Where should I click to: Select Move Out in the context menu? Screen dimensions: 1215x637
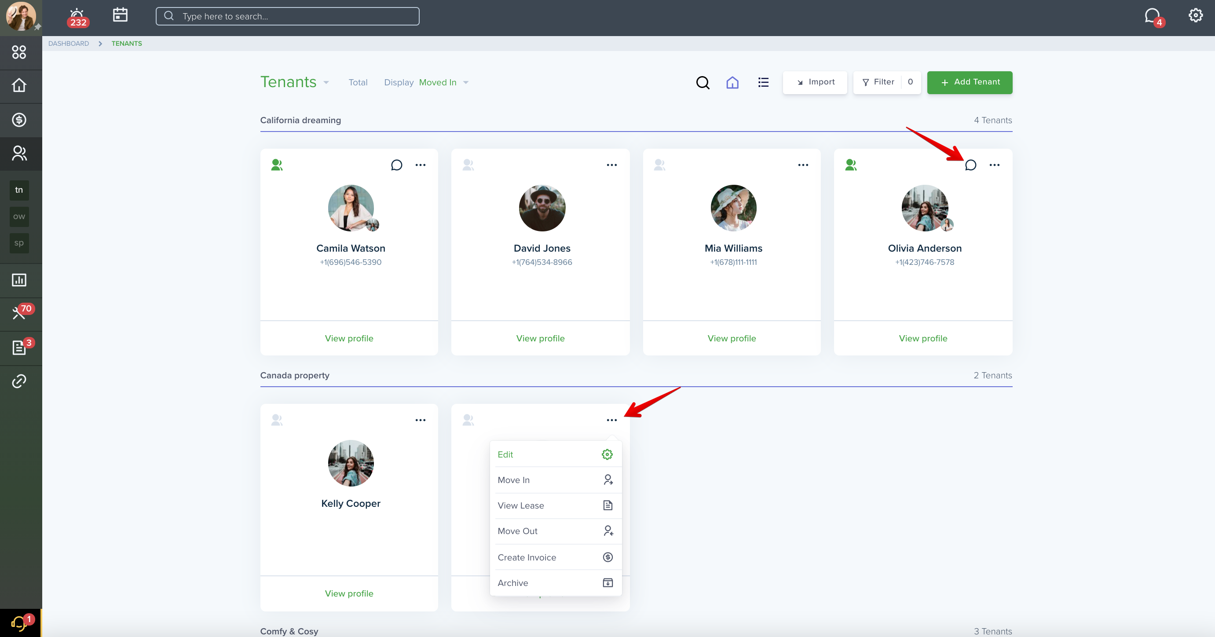(x=556, y=531)
